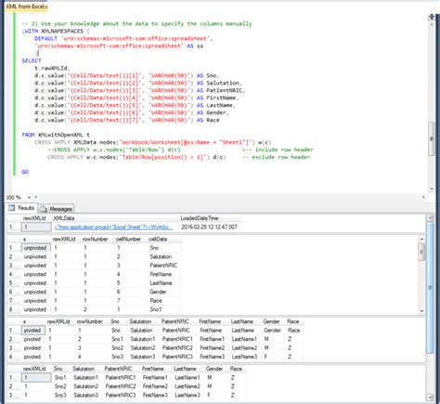Open the XMLData hyperlink in first grid
Image resolution: width=440 pixels, height=404 pixels.
[x=113, y=227]
